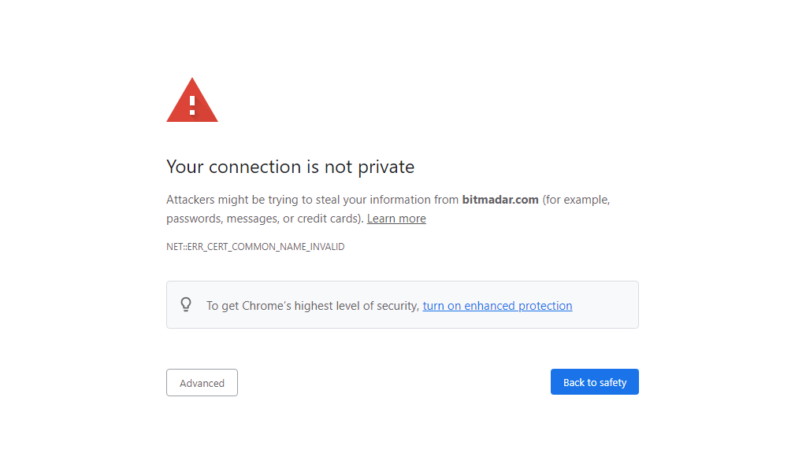Click the bold bitmadar.com domain name
This screenshot has width=806, height=471.
[500, 200]
